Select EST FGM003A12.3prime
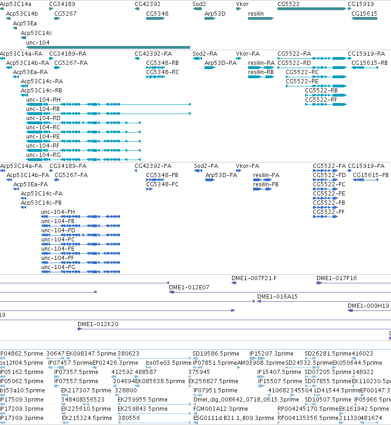The image size is (391, 425). (x=221, y=409)
